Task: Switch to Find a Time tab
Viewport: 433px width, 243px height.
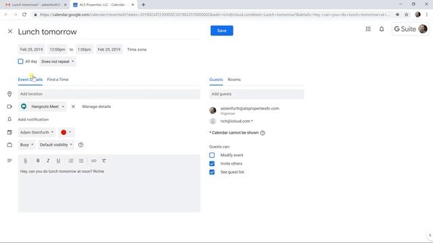Action: click(x=58, y=80)
